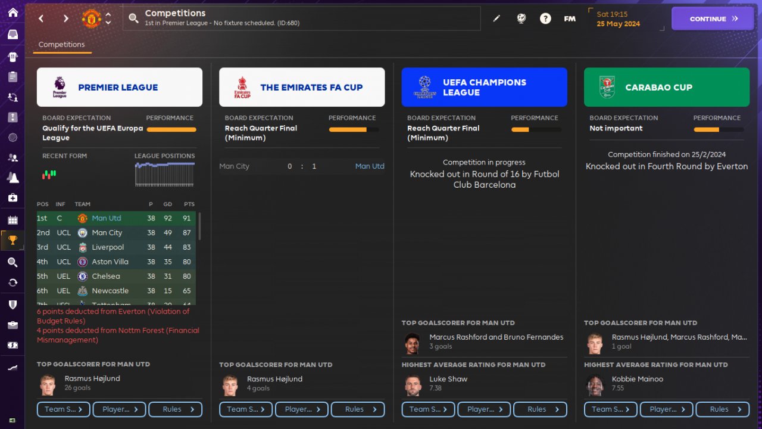Open The Emirates FA Cup header card
762x429 pixels.
[x=302, y=87]
